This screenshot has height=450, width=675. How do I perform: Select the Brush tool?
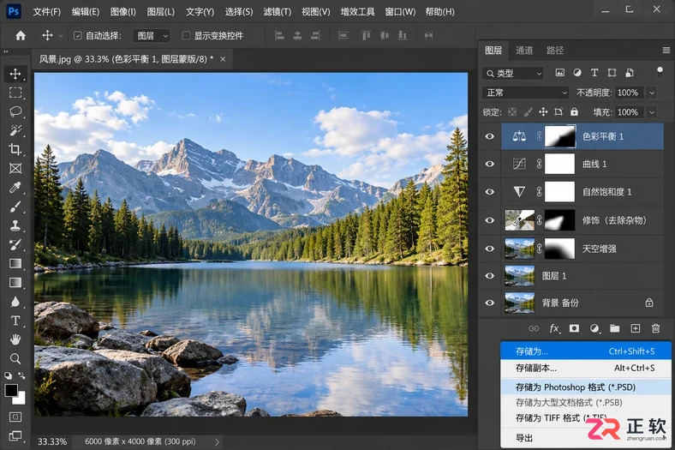pyautogui.click(x=15, y=207)
